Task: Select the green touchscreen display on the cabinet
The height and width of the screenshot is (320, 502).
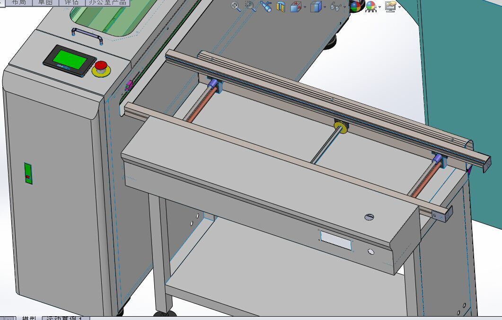Action: coord(70,59)
